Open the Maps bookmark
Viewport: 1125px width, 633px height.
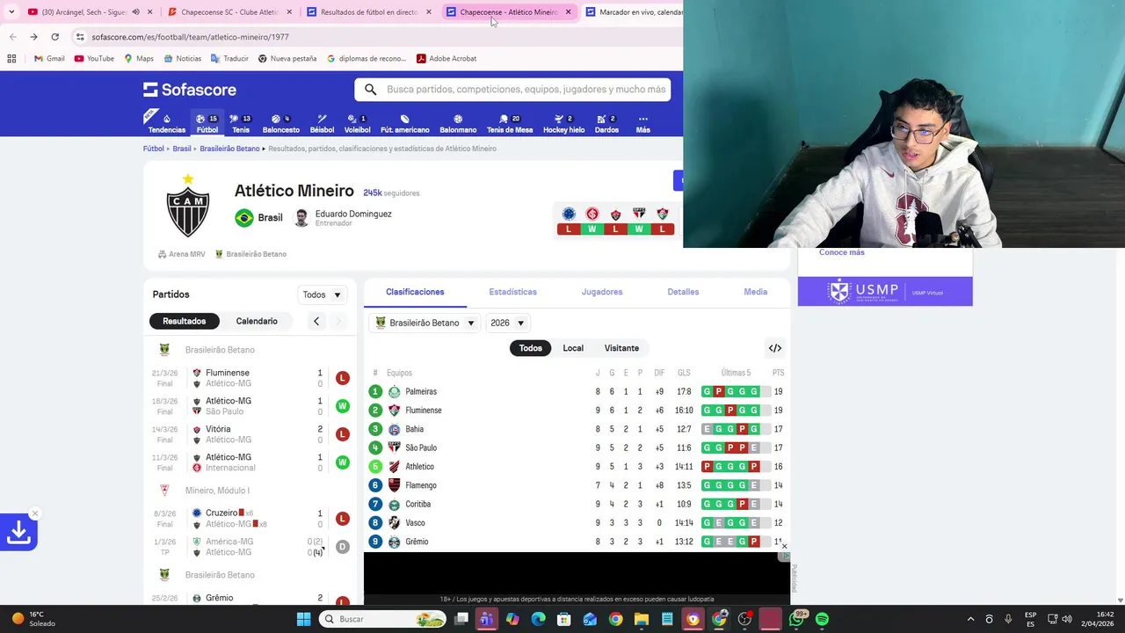(x=139, y=59)
